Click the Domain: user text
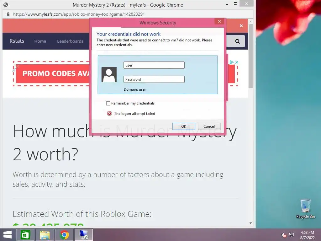This screenshot has width=321, height=241. (x=135, y=89)
